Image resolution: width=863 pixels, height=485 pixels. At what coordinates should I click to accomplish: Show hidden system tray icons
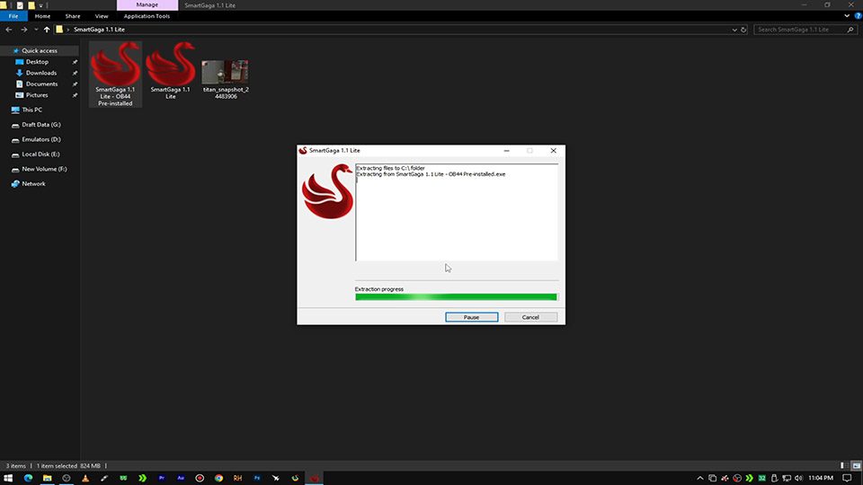tap(700, 478)
